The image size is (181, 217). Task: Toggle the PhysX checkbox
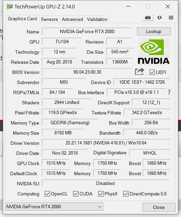(101, 194)
